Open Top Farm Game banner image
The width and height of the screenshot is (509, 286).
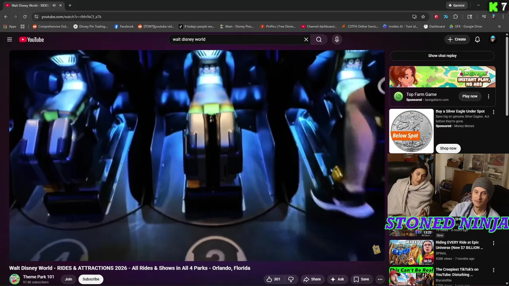click(x=442, y=77)
